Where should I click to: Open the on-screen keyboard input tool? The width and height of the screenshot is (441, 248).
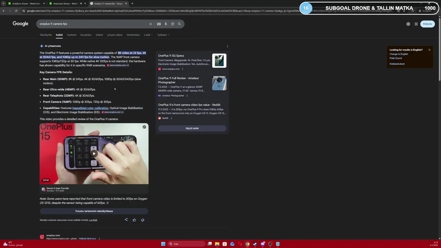pos(159,24)
